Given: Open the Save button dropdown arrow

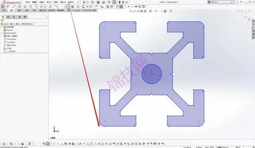Looking at the screenshot, I should pos(101,2).
